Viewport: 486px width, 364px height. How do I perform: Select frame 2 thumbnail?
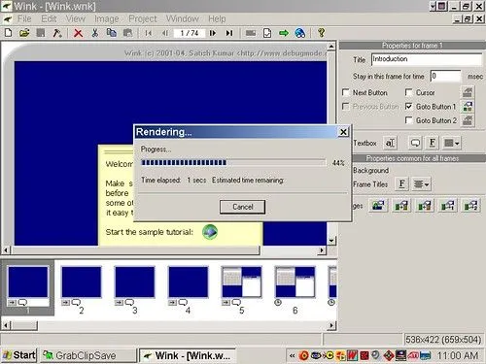(x=81, y=281)
